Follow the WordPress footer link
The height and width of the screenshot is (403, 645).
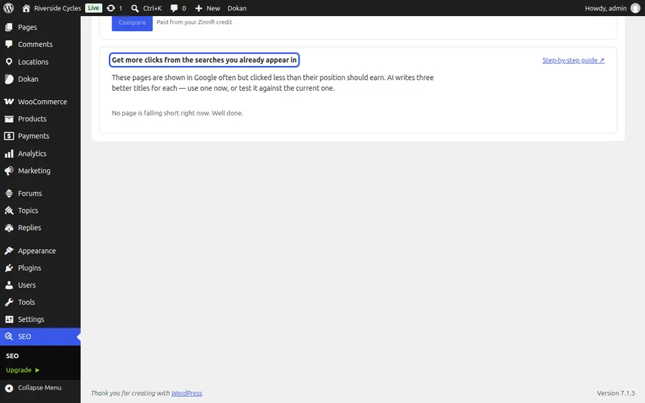pos(186,393)
